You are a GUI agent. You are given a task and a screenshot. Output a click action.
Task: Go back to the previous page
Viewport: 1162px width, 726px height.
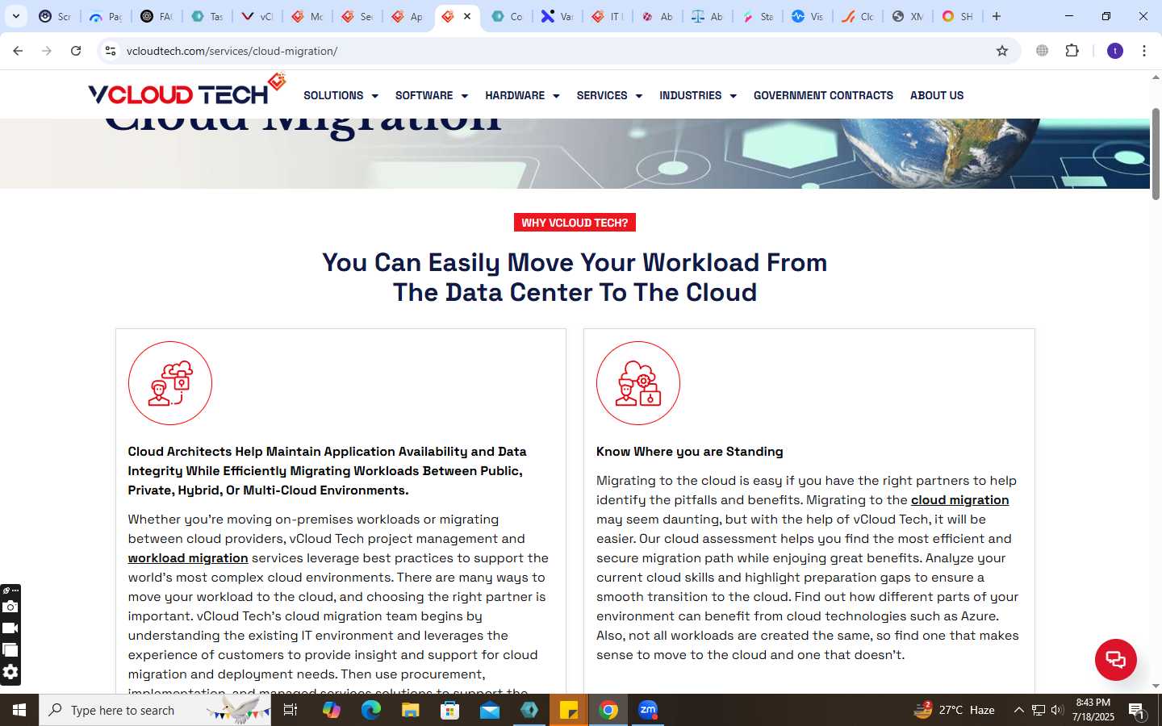coord(18,51)
